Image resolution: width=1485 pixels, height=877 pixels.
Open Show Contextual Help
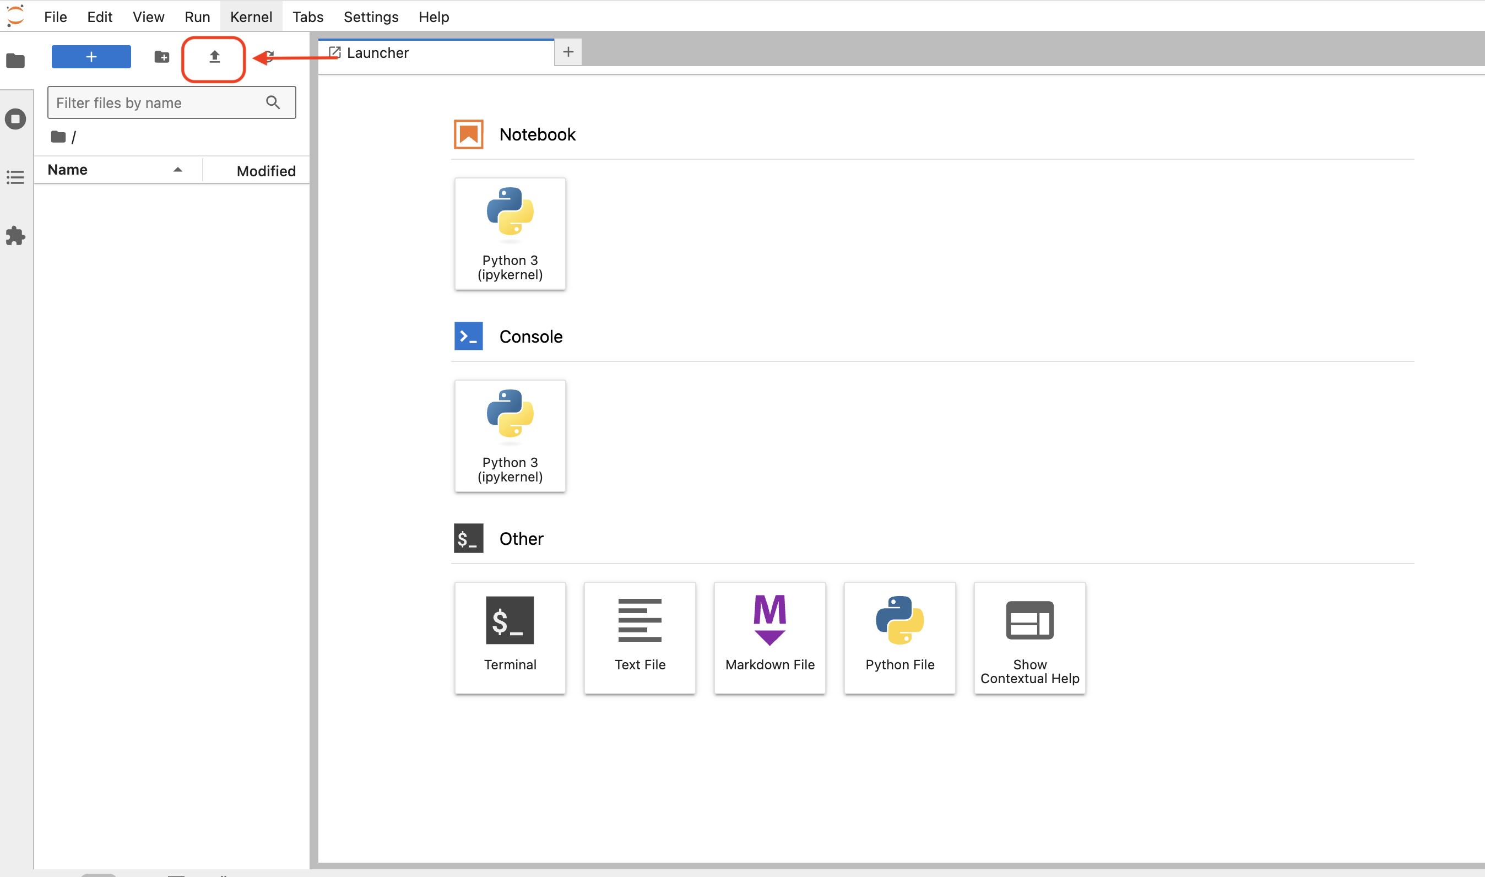click(x=1030, y=638)
